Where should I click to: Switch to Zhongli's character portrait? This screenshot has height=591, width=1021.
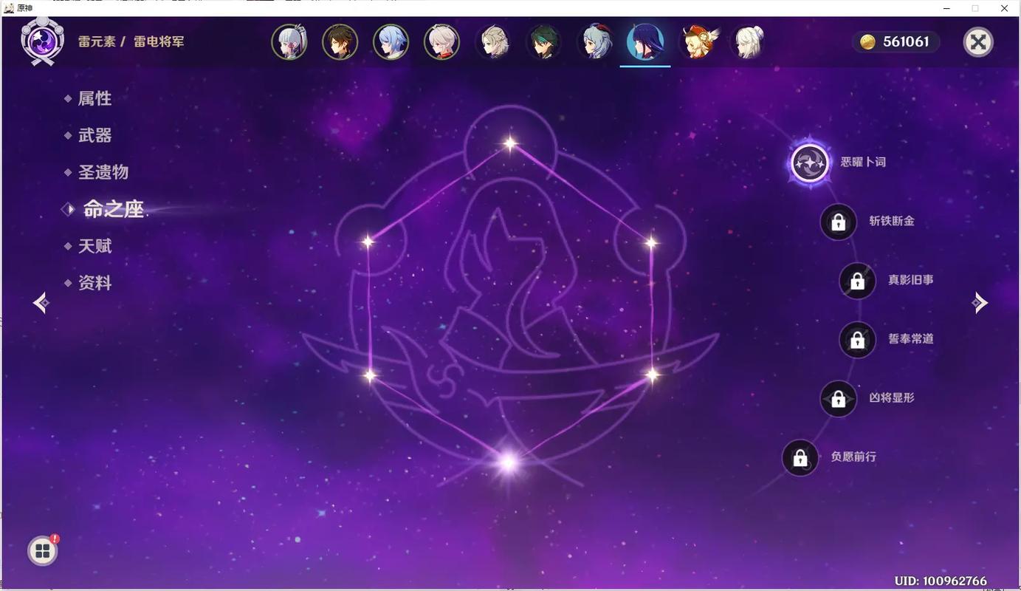click(x=340, y=42)
